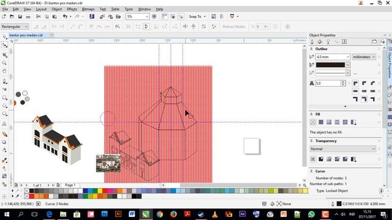The width and height of the screenshot is (392, 220).
Task: Open the millimeters units dropdown
Action: (x=364, y=57)
